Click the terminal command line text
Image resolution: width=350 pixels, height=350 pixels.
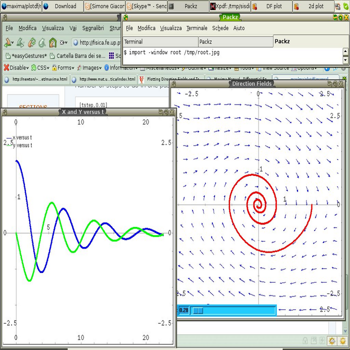point(171,52)
